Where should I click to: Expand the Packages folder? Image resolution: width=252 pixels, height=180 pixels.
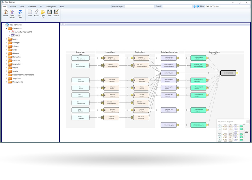click(x=7, y=43)
